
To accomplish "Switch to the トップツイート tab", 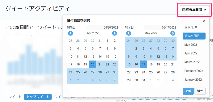I will tap(38, 97).
